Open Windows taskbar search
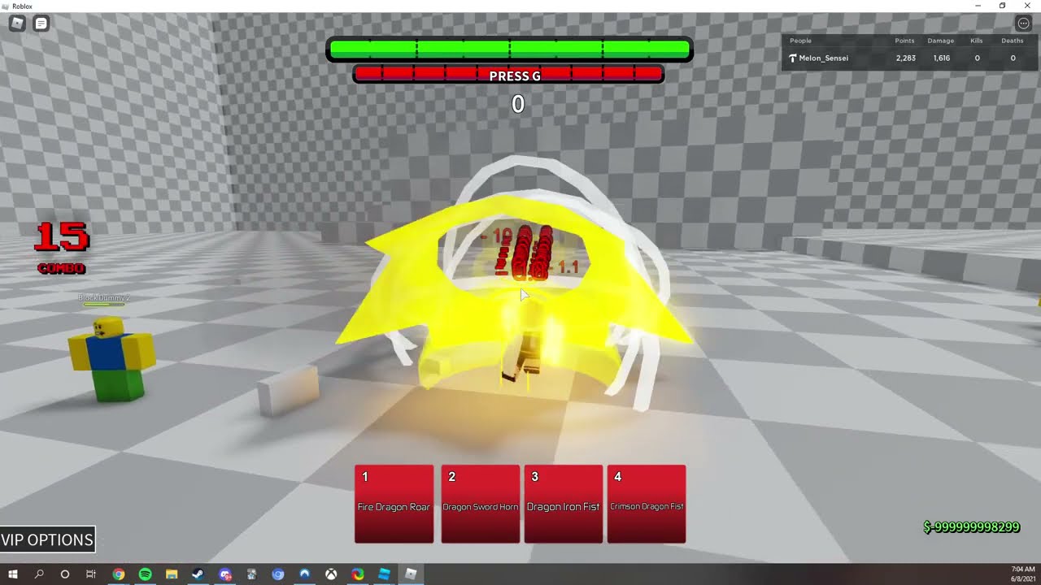Screen dimensions: 1041x585 (x=39, y=574)
